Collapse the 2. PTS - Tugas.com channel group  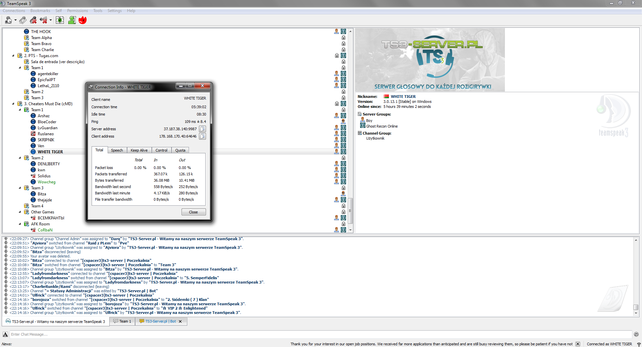click(13, 56)
